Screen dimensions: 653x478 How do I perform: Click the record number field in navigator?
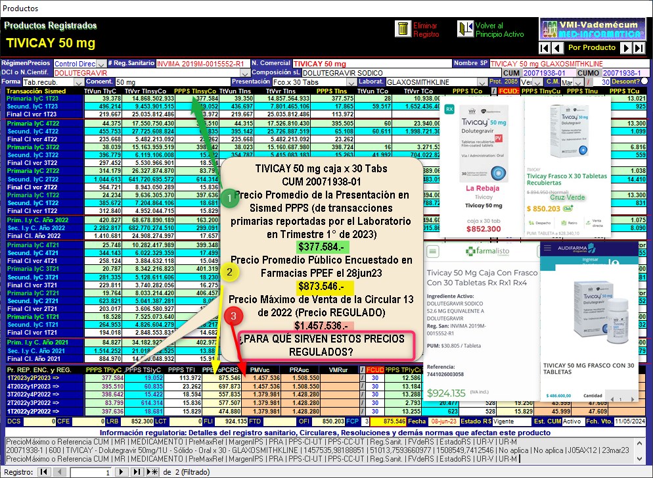[91, 472]
